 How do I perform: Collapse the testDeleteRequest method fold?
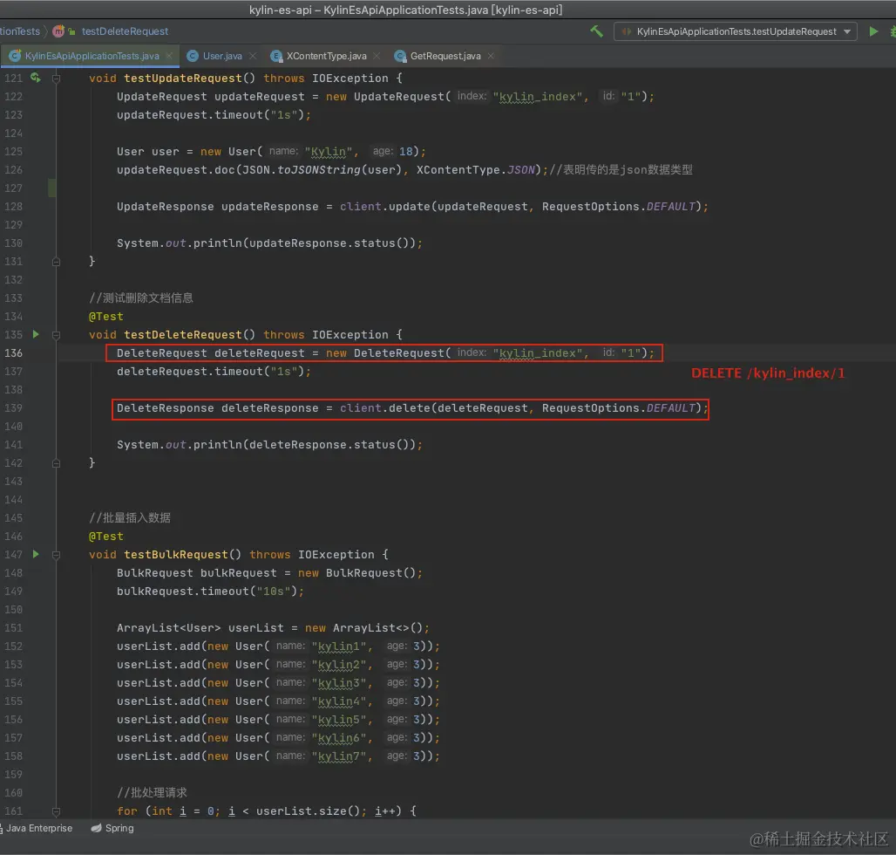pyautogui.click(x=57, y=335)
